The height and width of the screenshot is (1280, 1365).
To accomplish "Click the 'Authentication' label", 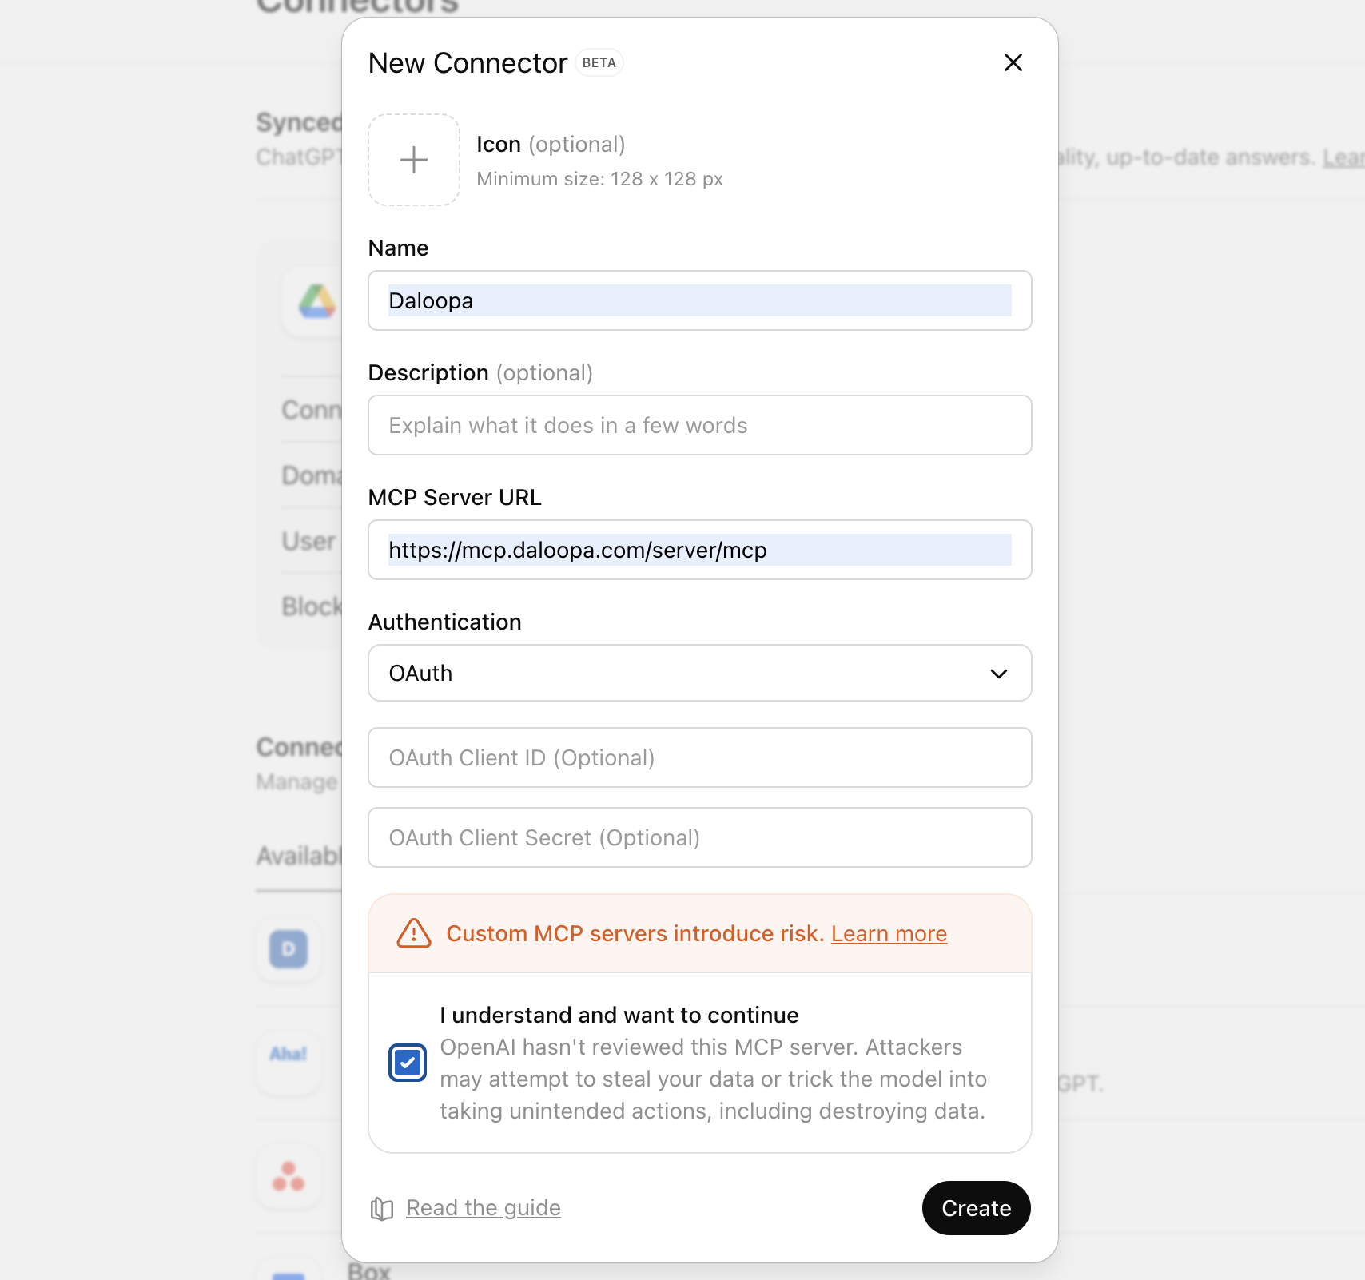I will [444, 622].
